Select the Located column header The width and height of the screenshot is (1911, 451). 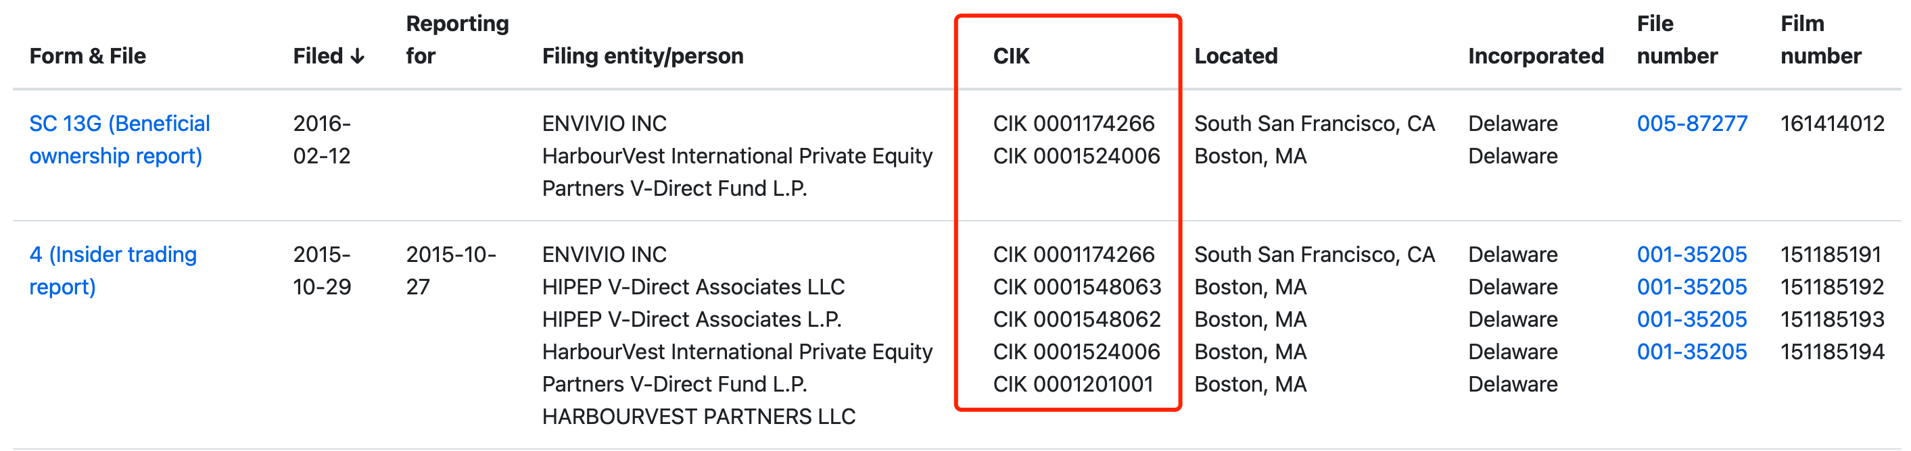tap(1236, 56)
